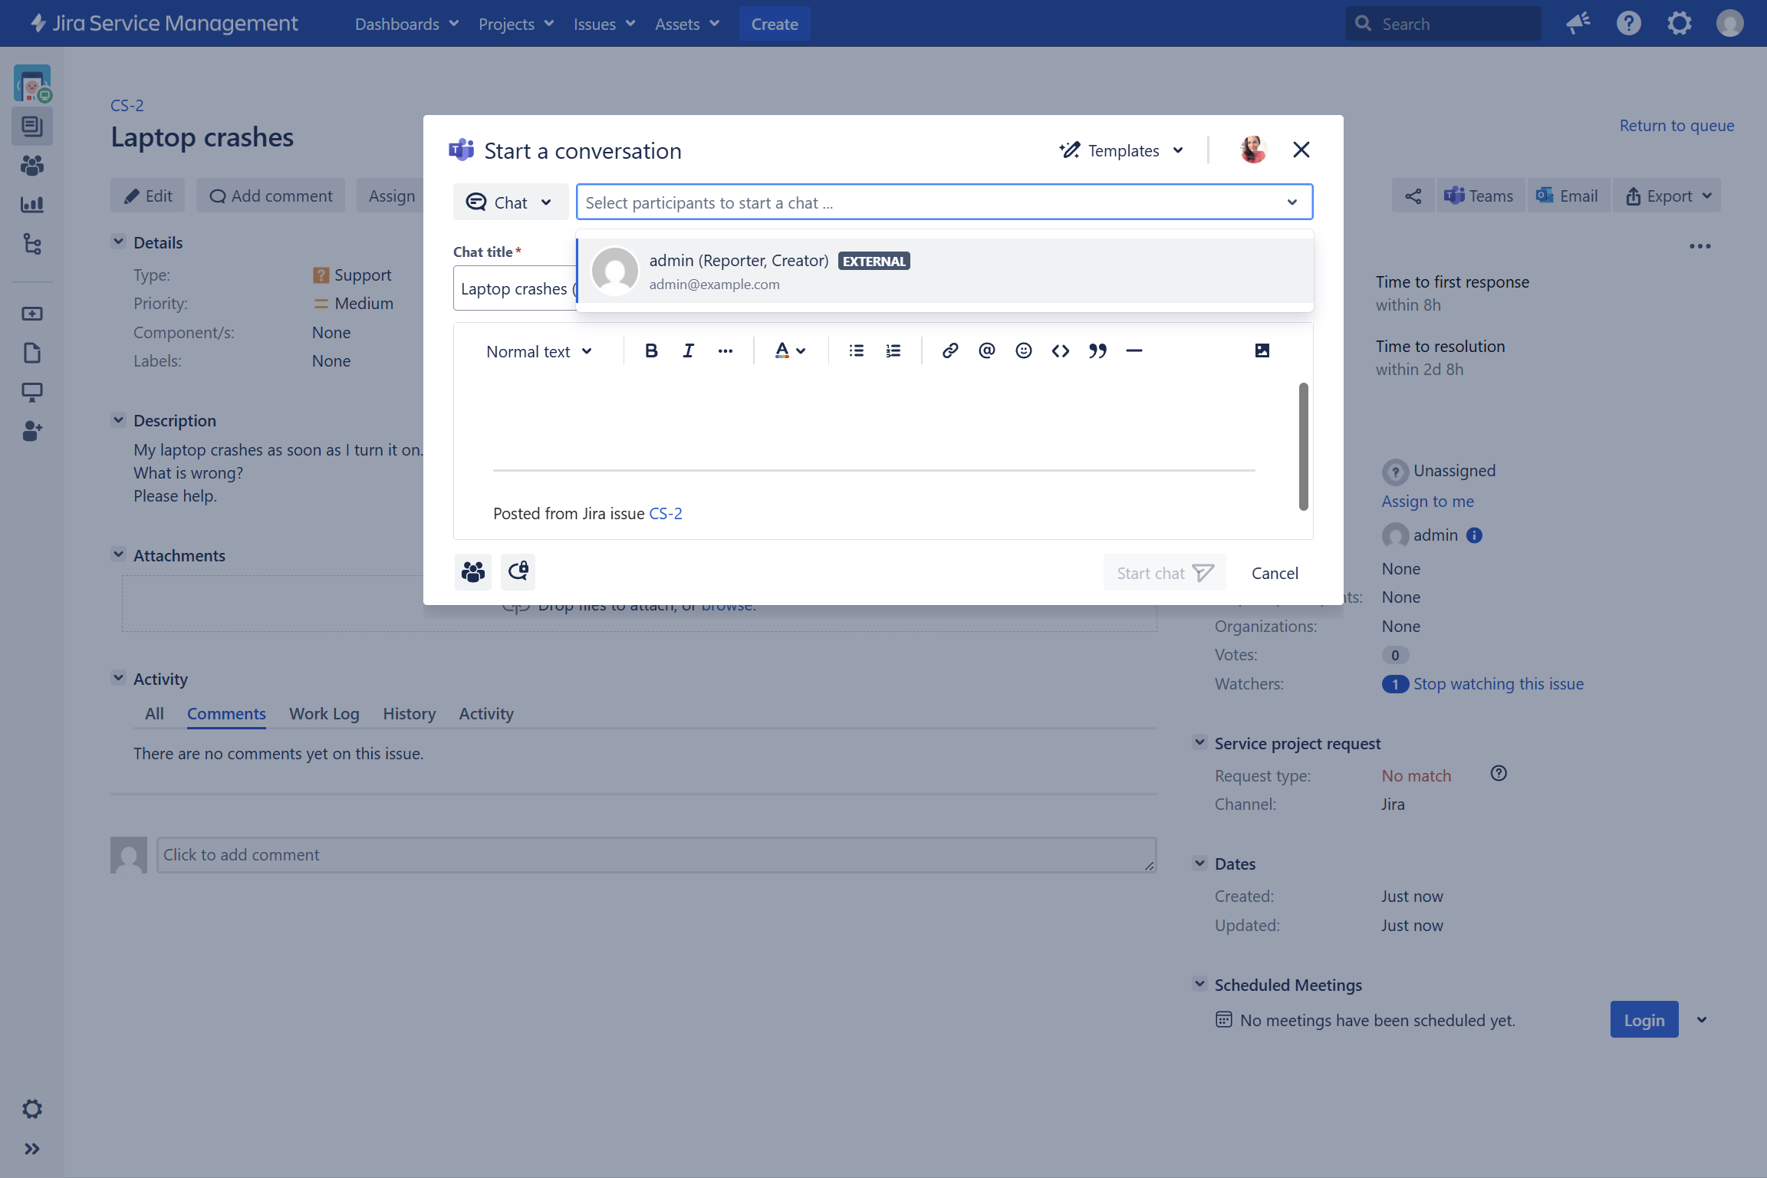
Task: Insert a code snippet
Action: (x=1061, y=350)
